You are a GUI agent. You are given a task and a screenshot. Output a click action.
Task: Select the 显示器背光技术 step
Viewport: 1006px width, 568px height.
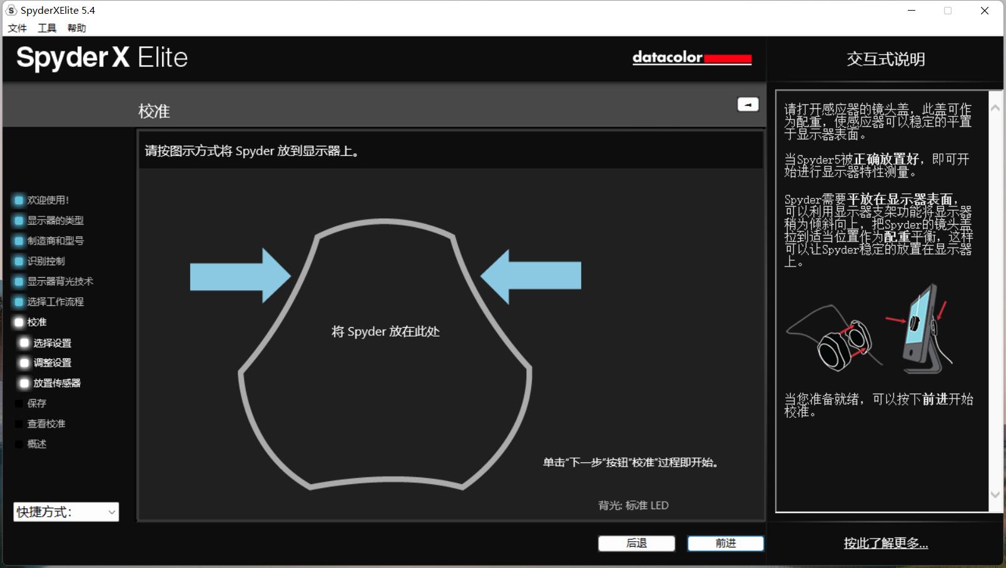pos(60,281)
